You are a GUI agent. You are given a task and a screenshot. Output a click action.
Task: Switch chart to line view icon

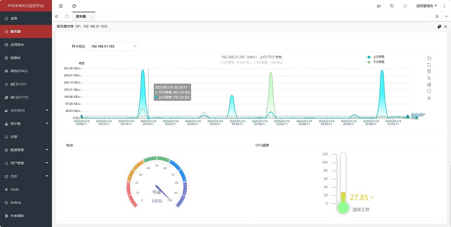[429, 78]
